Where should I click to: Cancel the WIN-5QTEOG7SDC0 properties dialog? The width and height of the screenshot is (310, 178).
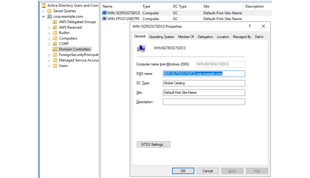[x=208, y=171]
